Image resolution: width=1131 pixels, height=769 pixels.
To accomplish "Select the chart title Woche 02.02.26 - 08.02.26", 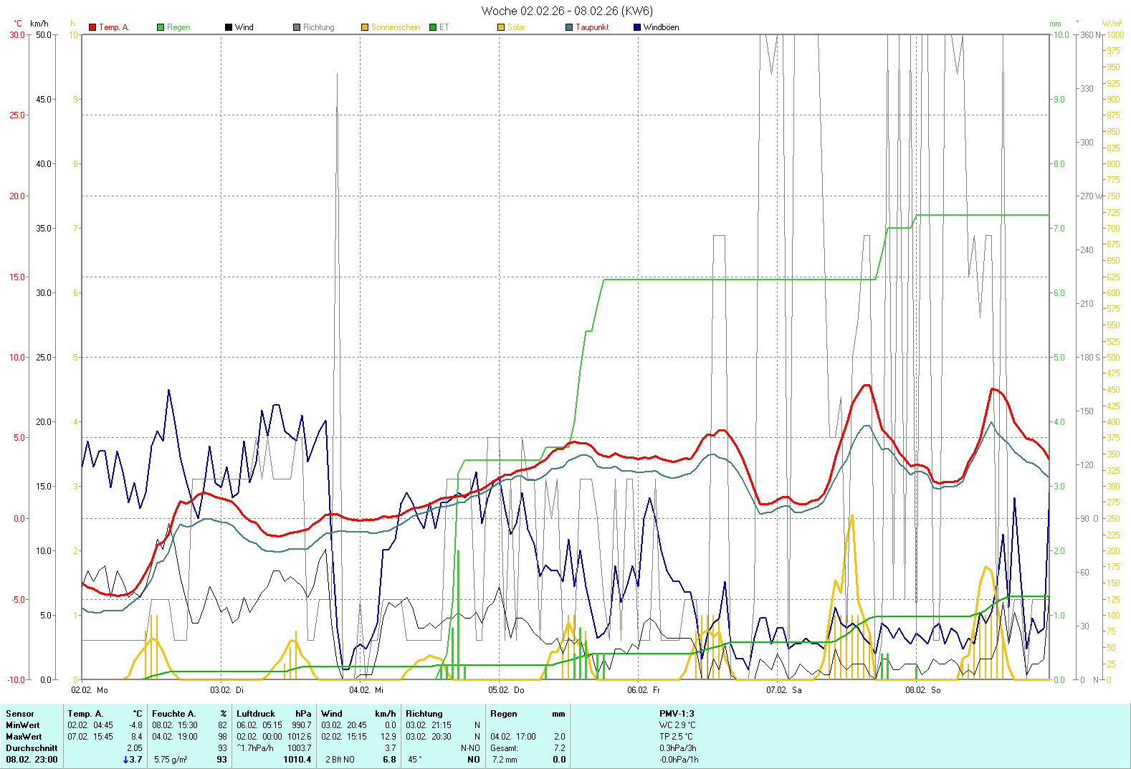I will (x=566, y=11).
